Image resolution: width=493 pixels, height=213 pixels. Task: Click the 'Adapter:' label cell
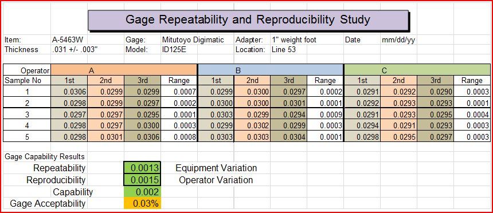249,40
